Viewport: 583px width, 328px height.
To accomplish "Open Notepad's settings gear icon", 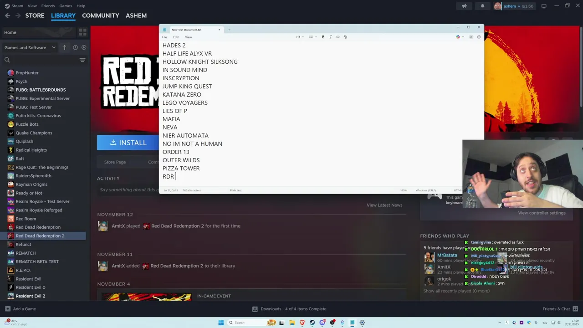I will point(479,37).
